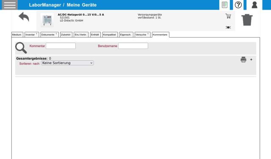Print the comments list

(243, 59)
